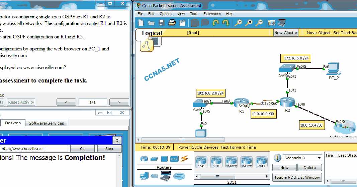Click the browser URL field

tap(34, 149)
